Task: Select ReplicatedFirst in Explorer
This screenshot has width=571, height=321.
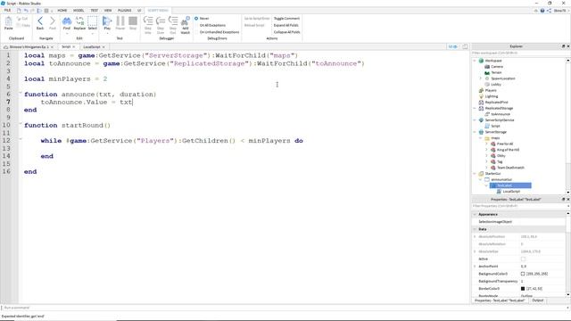Action: click(x=493, y=103)
